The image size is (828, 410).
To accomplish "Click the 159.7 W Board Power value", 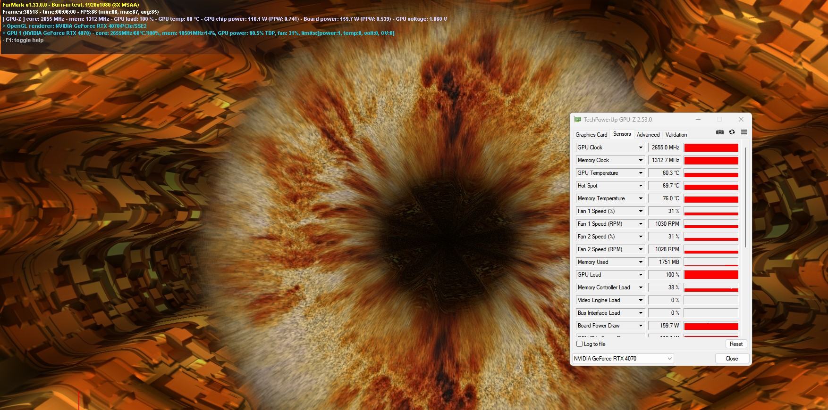I will coord(664,326).
